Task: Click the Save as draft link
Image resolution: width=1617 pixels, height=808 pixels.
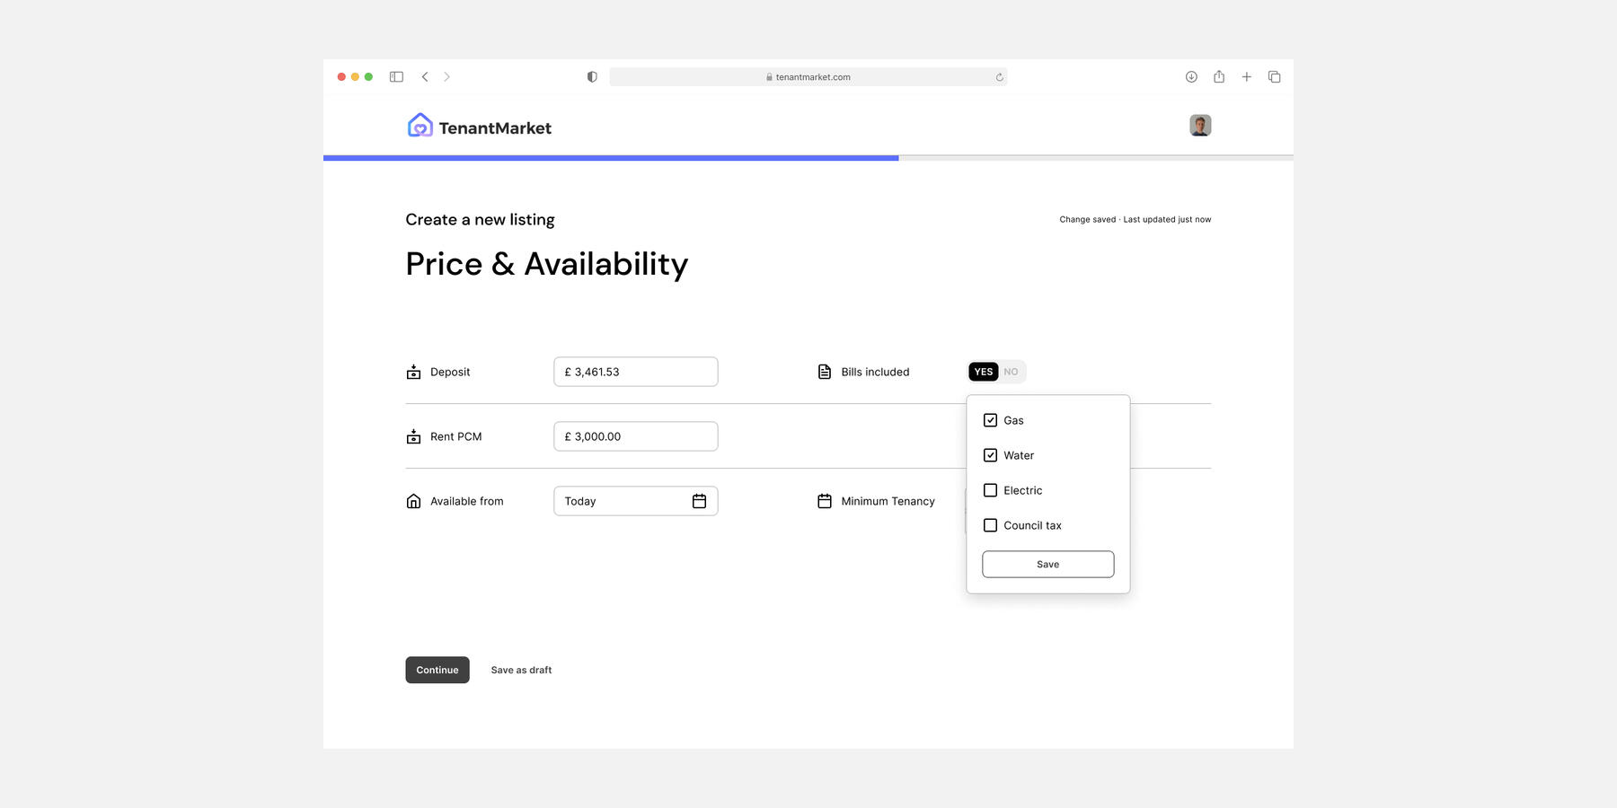Action: click(x=521, y=670)
